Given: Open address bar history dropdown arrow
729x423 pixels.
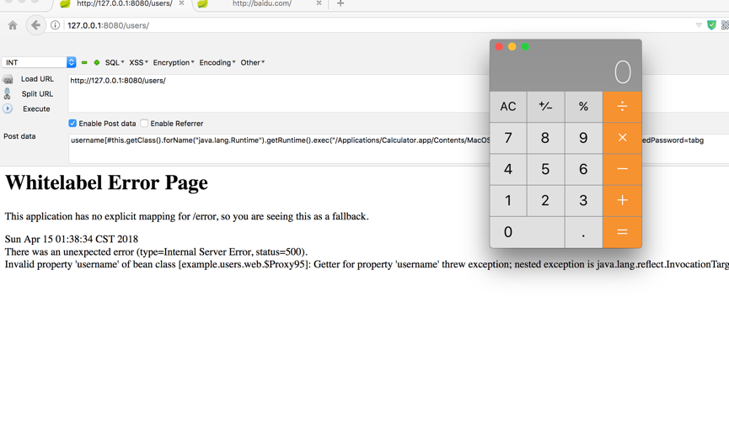Looking at the screenshot, I should 699,25.
